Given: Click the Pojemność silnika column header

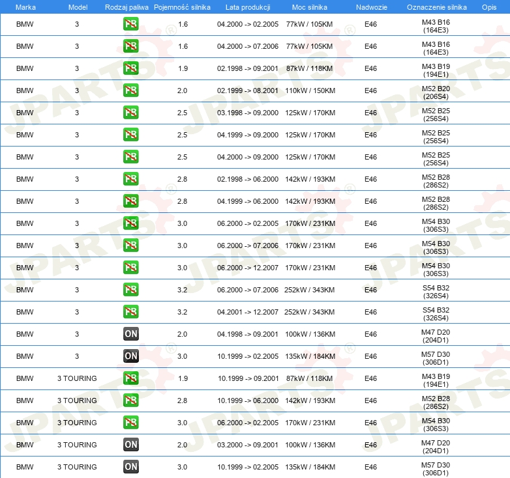Looking at the screenshot, I should click(x=182, y=7).
